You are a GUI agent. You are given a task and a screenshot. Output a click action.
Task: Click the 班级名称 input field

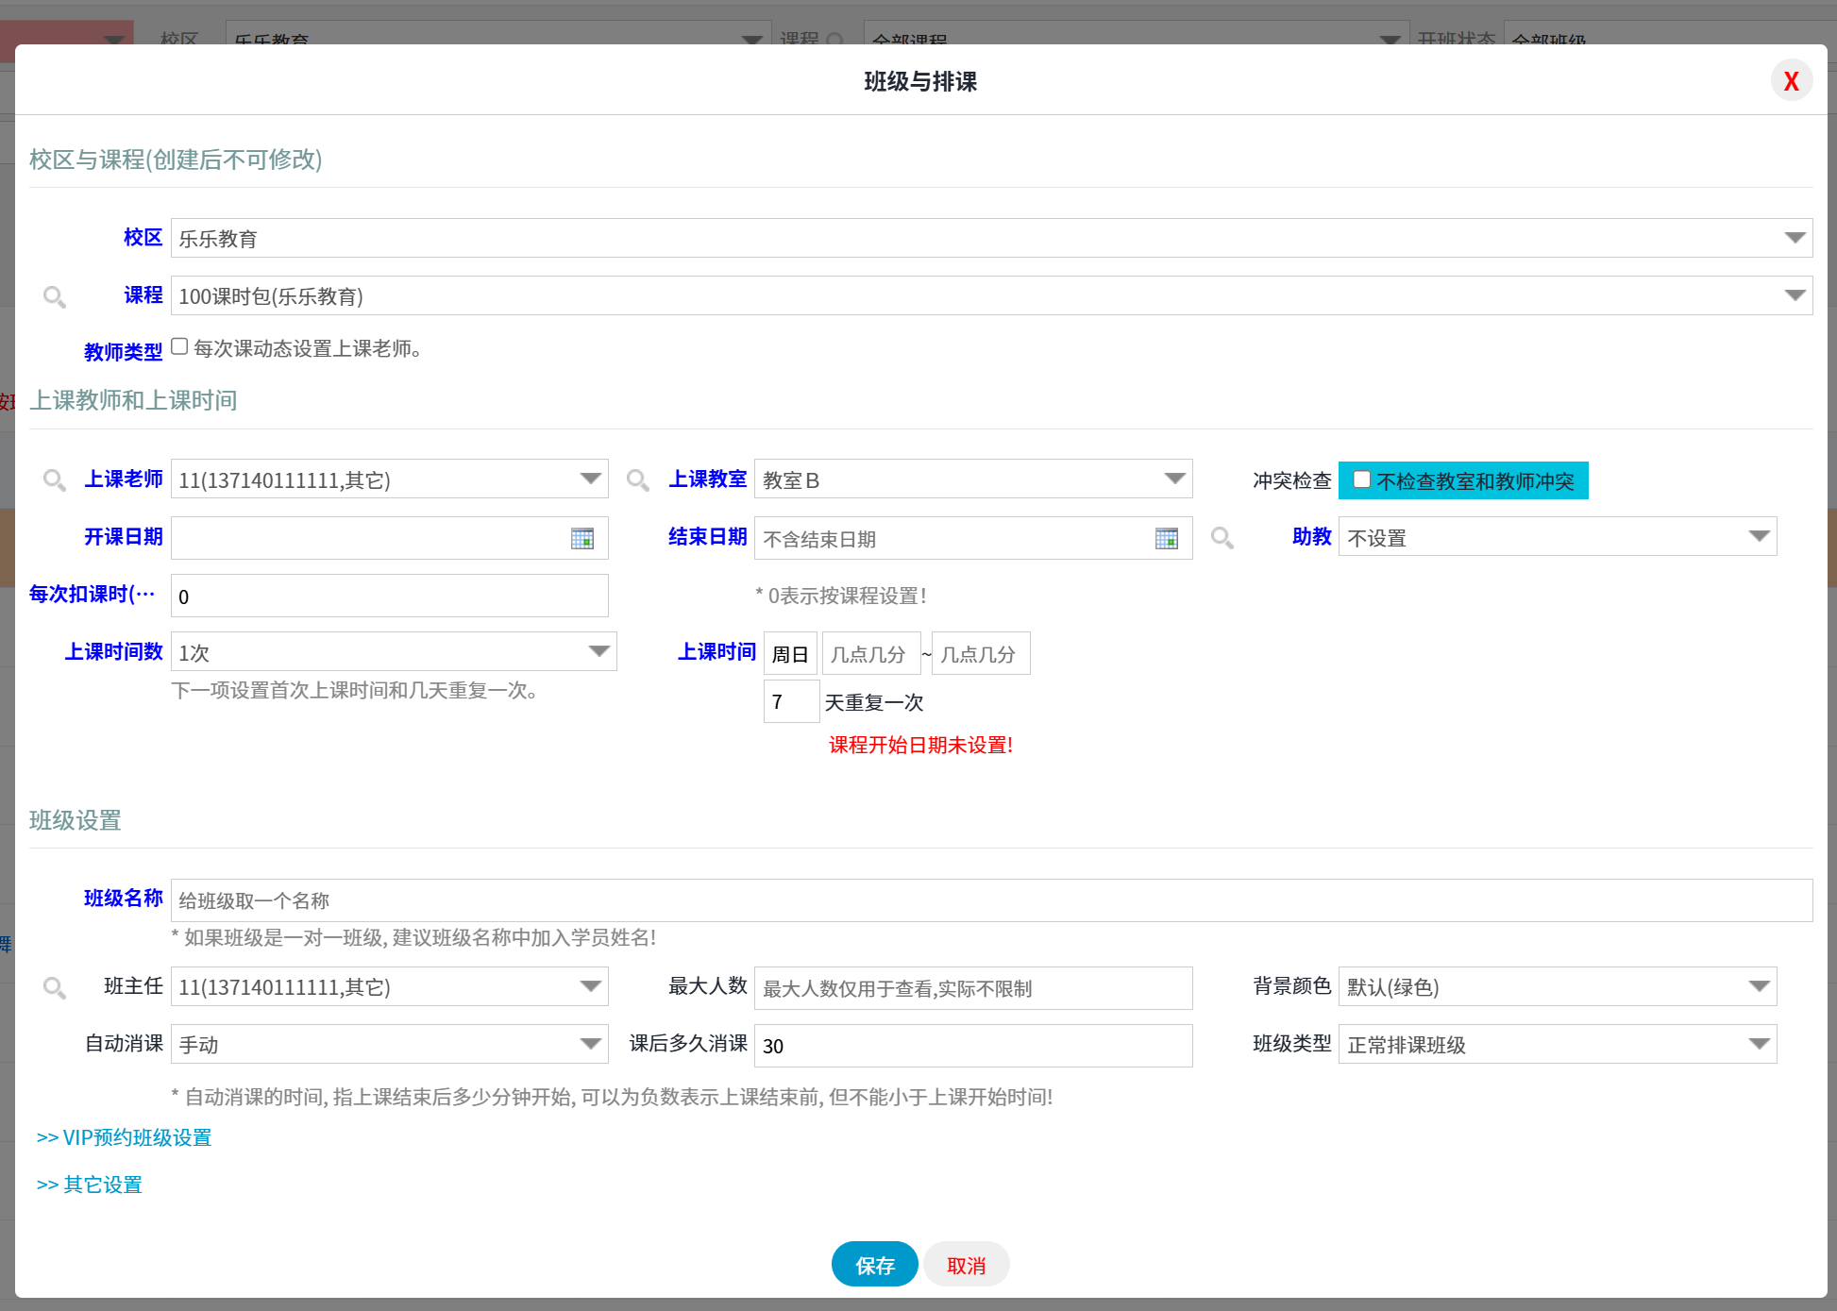click(990, 900)
